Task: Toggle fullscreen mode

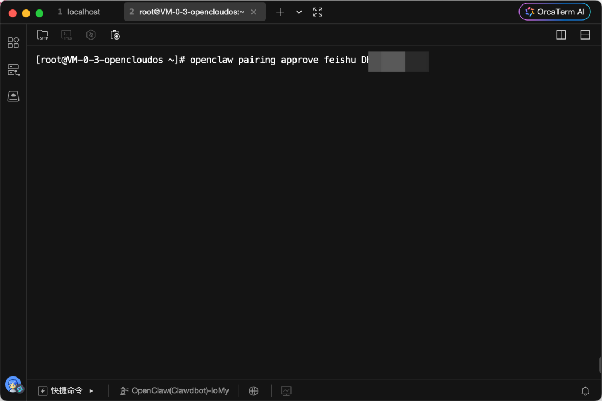Action: click(318, 12)
